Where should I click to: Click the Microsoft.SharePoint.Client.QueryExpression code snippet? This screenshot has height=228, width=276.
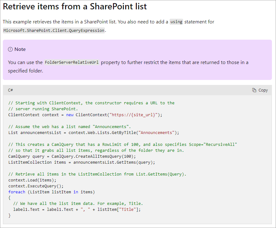53,30
